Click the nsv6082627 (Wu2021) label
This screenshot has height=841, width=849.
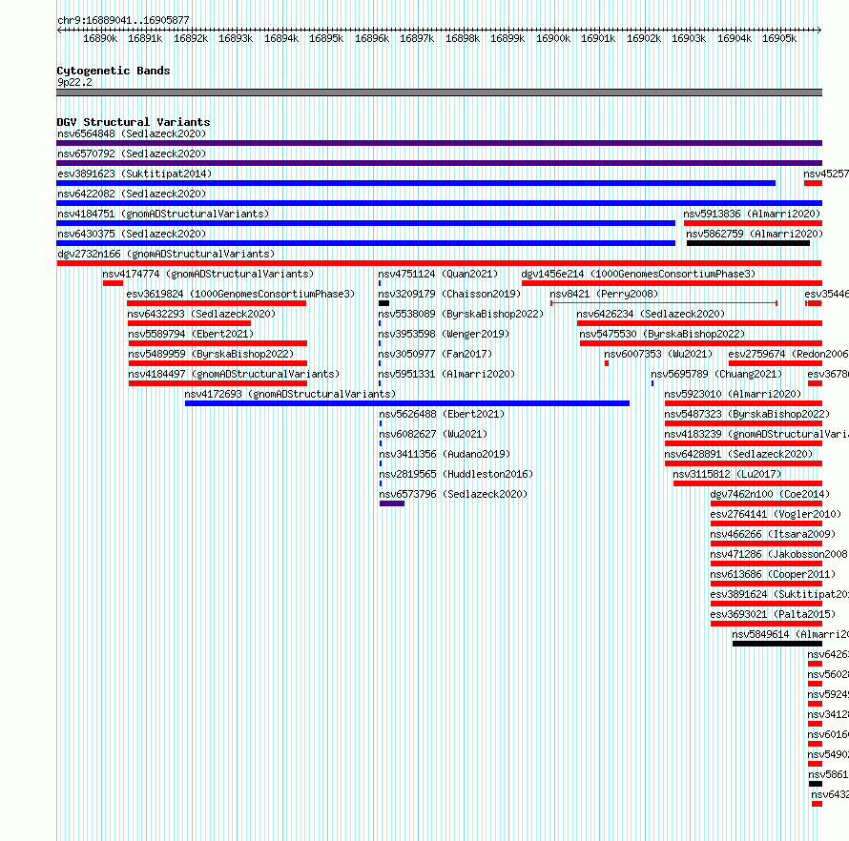coord(433,434)
